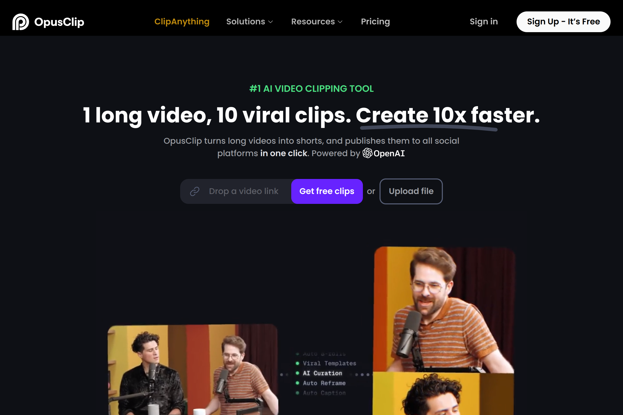Image resolution: width=623 pixels, height=415 pixels.
Task: Click the Drop a video link input field
Action: (244, 191)
